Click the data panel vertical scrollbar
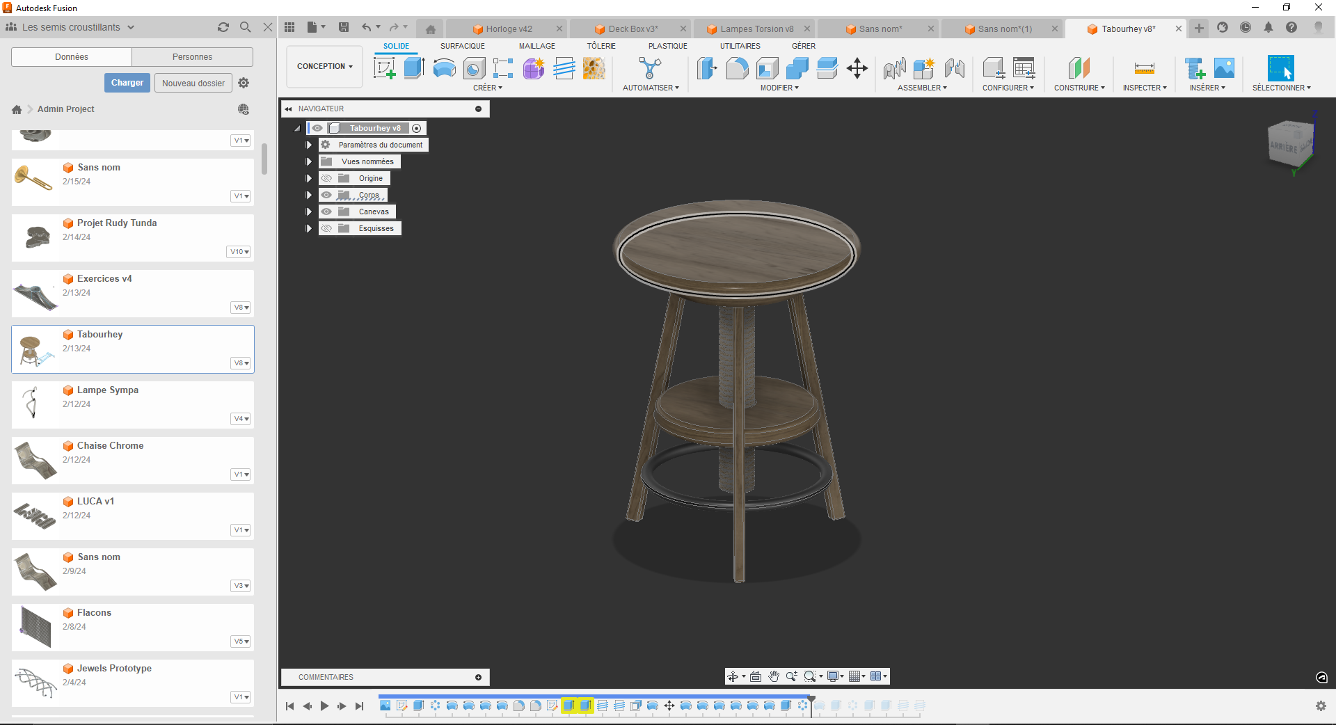Screen dimensions: 1336x725 [264, 159]
